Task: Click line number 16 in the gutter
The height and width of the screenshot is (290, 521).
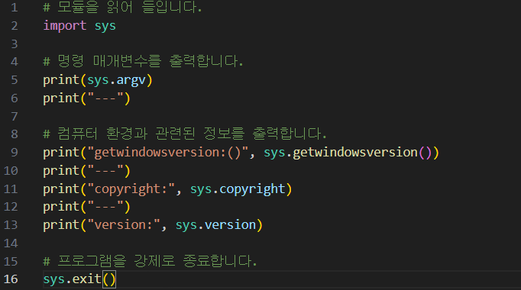Action: coord(11,279)
